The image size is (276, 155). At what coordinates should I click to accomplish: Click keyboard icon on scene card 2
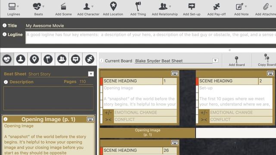tap(270, 73)
